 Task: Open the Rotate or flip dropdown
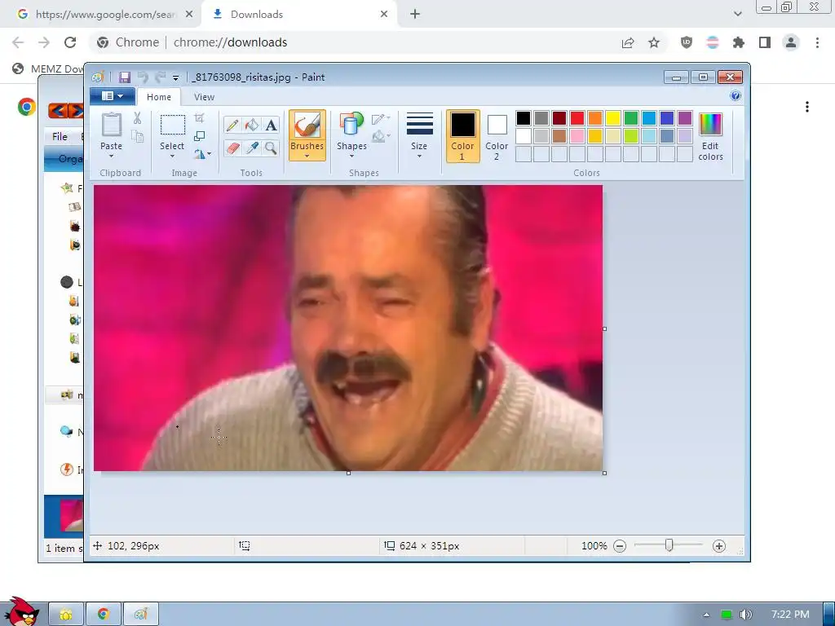(202, 154)
